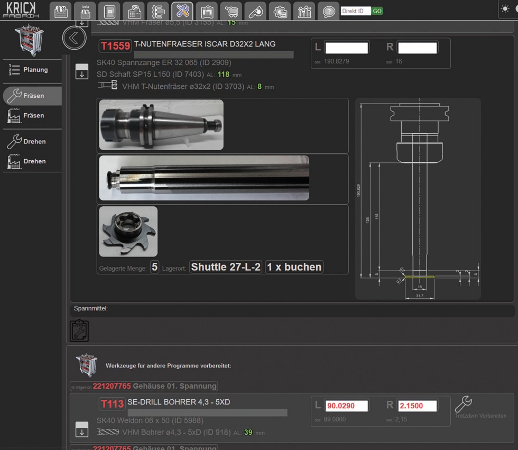The height and width of the screenshot is (450, 518).
Task: Click the '1 x buchen' button
Action: pyautogui.click(x=294, y=267)
